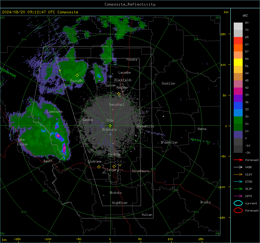The width and height of the screenshot is (260, 243).
Task: Click the Vulcan label
Action: [x=147, y=215]
